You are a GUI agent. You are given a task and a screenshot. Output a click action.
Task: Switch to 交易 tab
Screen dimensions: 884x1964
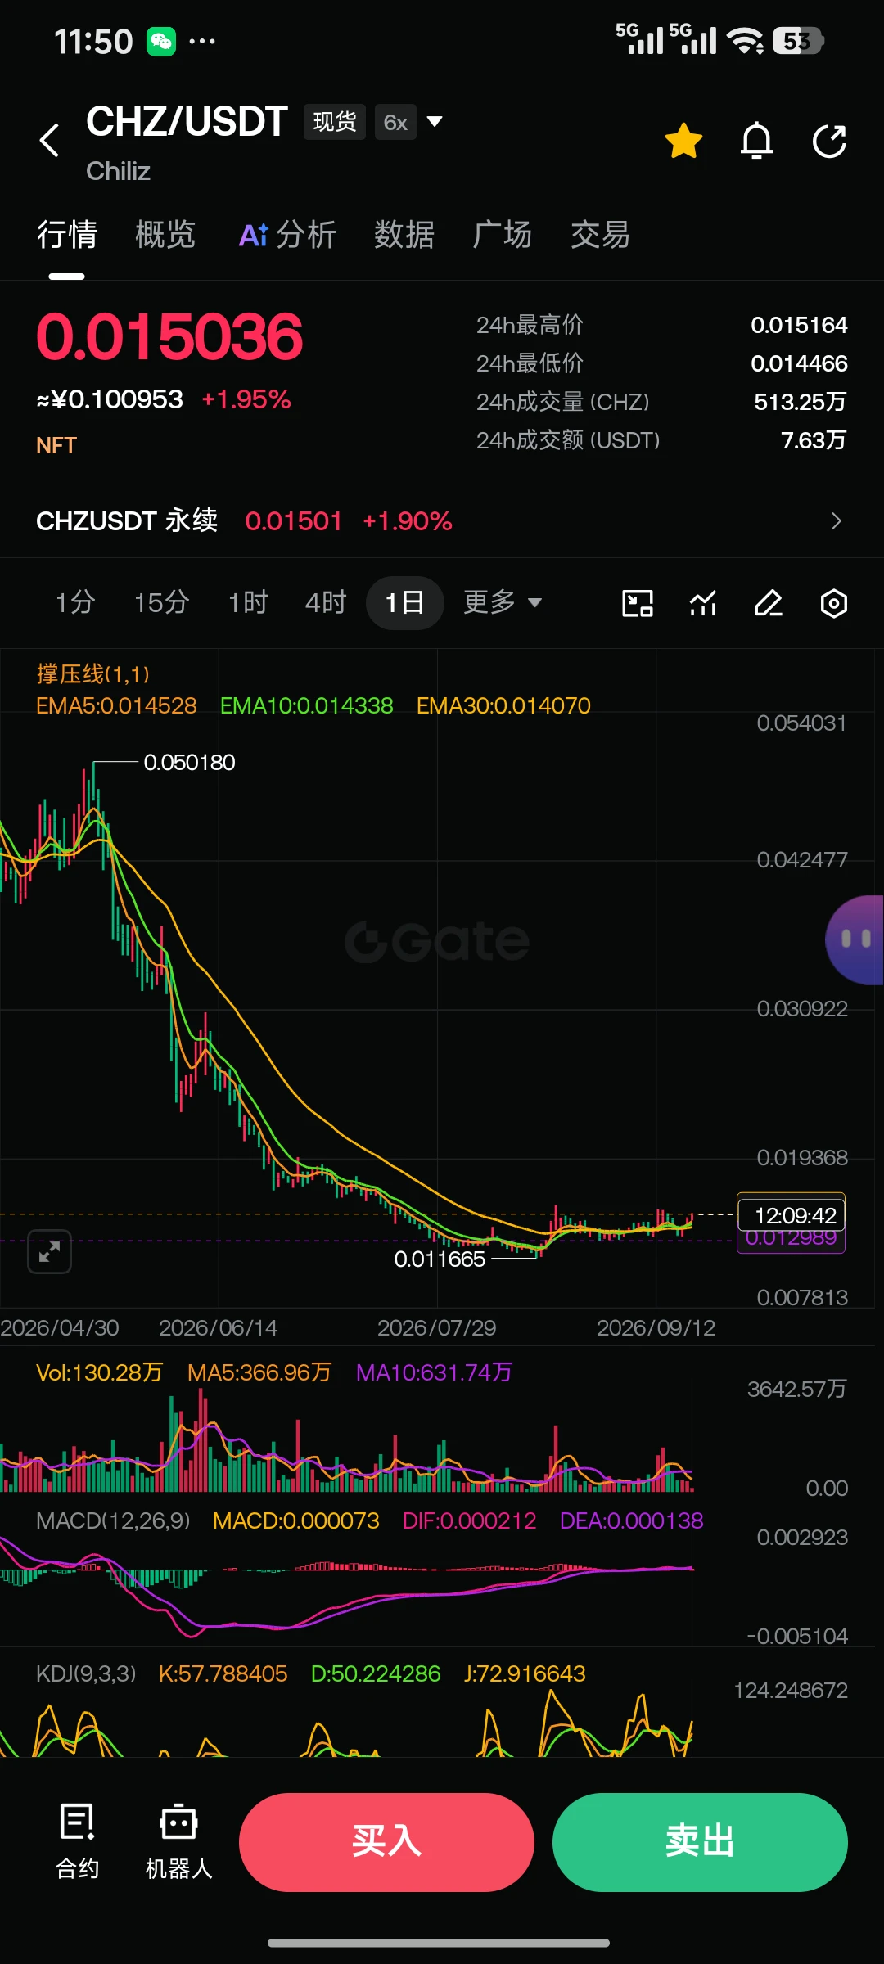coord(601,235)
